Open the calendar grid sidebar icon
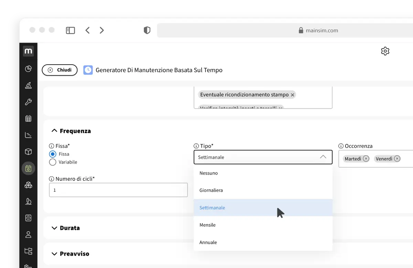The image size is (413, 268). (28, 119)
